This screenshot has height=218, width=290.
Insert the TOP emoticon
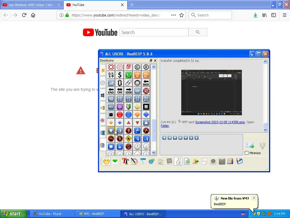137,91
